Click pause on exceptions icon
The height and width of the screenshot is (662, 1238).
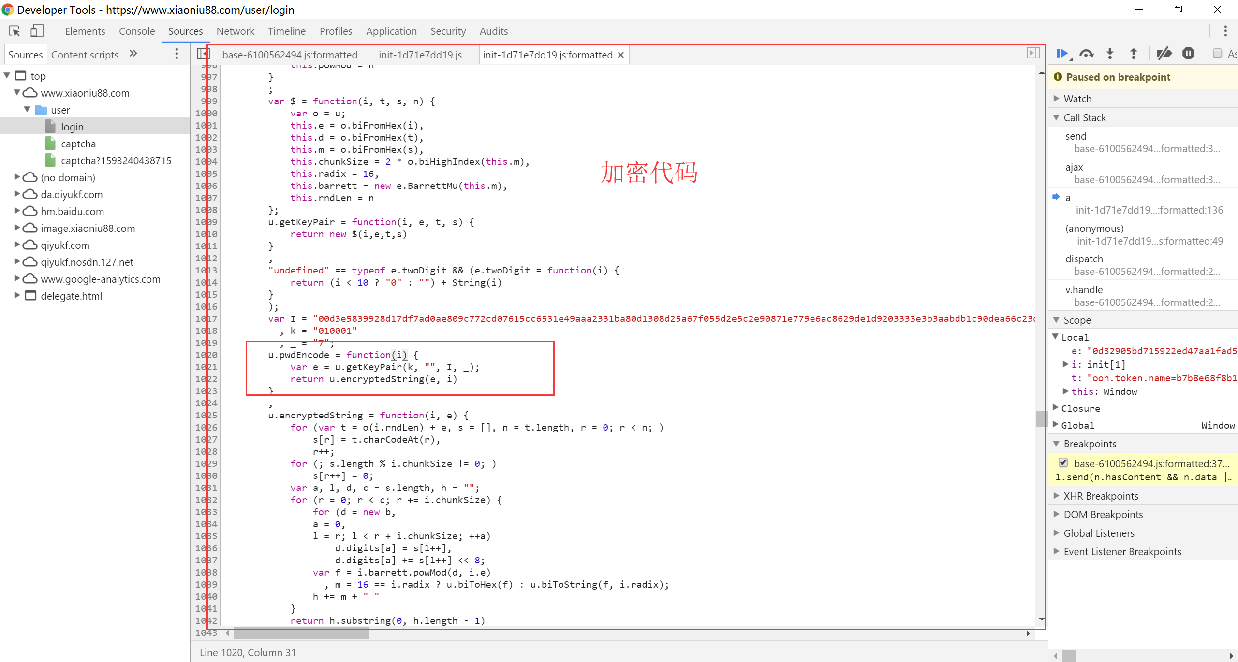point(1188,54)
